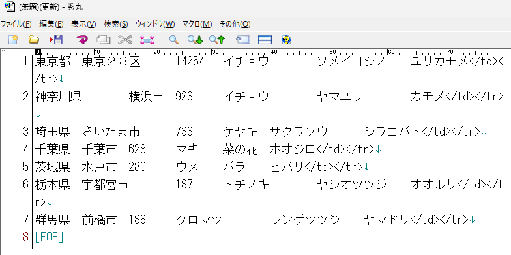Open the マクロ(M) menu

coord(197,24)
